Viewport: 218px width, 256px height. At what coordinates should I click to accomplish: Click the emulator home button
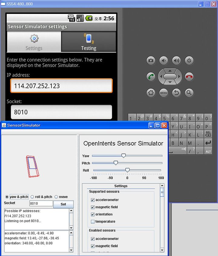151,93
